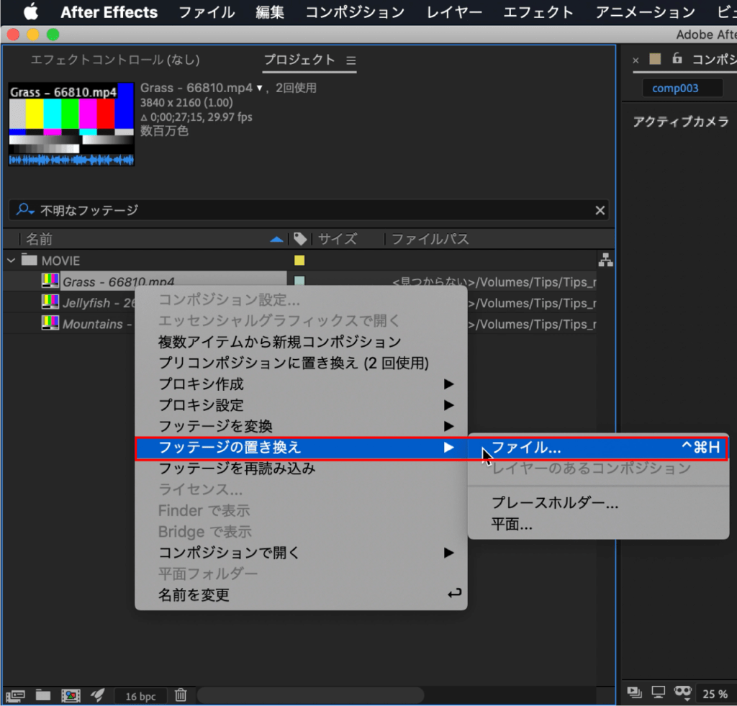Click the always preview this view icon
The width and height of the screenshot is (737, 706).
point(634,692)
